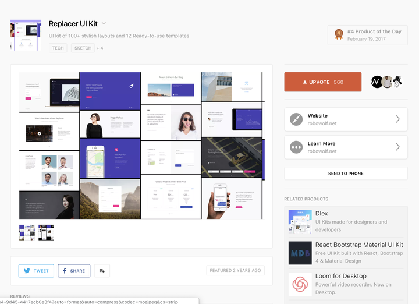The image size is (419, 304).
Task: Click the TWEET button
Action: (x=36, y=271)
